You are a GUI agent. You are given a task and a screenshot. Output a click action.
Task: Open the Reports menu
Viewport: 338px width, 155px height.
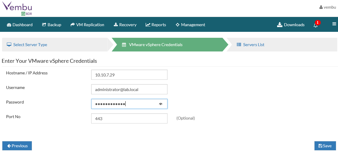point(156,25)
